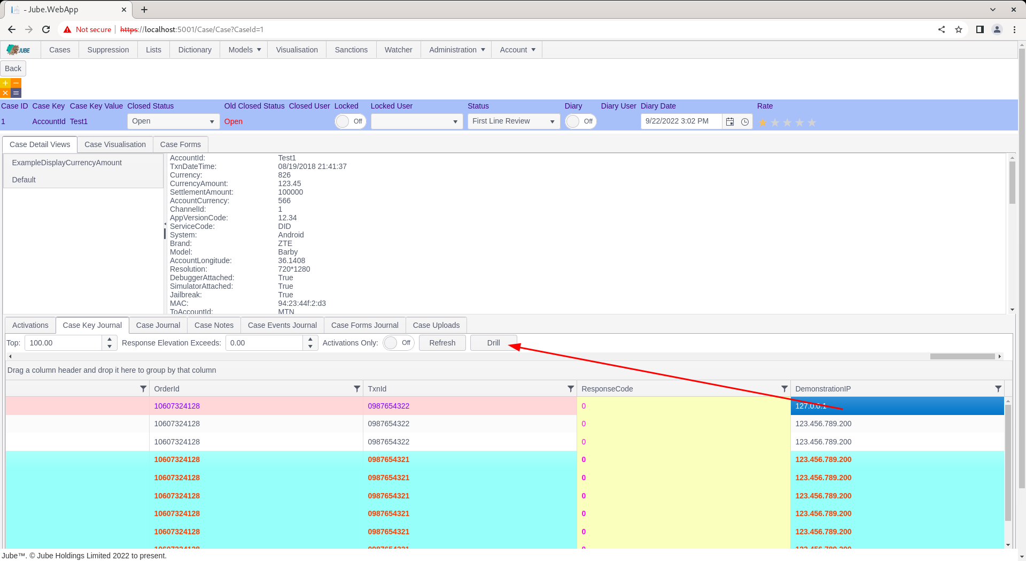
Task: Select the ExampleDisplayCurrencyAmount view
Action: click(83, 163)
